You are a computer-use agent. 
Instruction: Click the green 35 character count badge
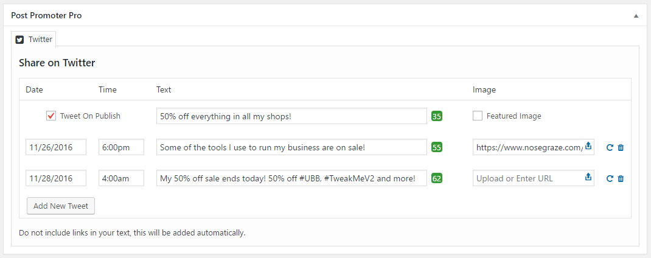tap(437, 116)
